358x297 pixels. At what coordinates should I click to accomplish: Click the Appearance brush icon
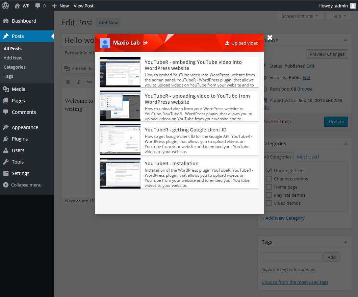(6, 127)
